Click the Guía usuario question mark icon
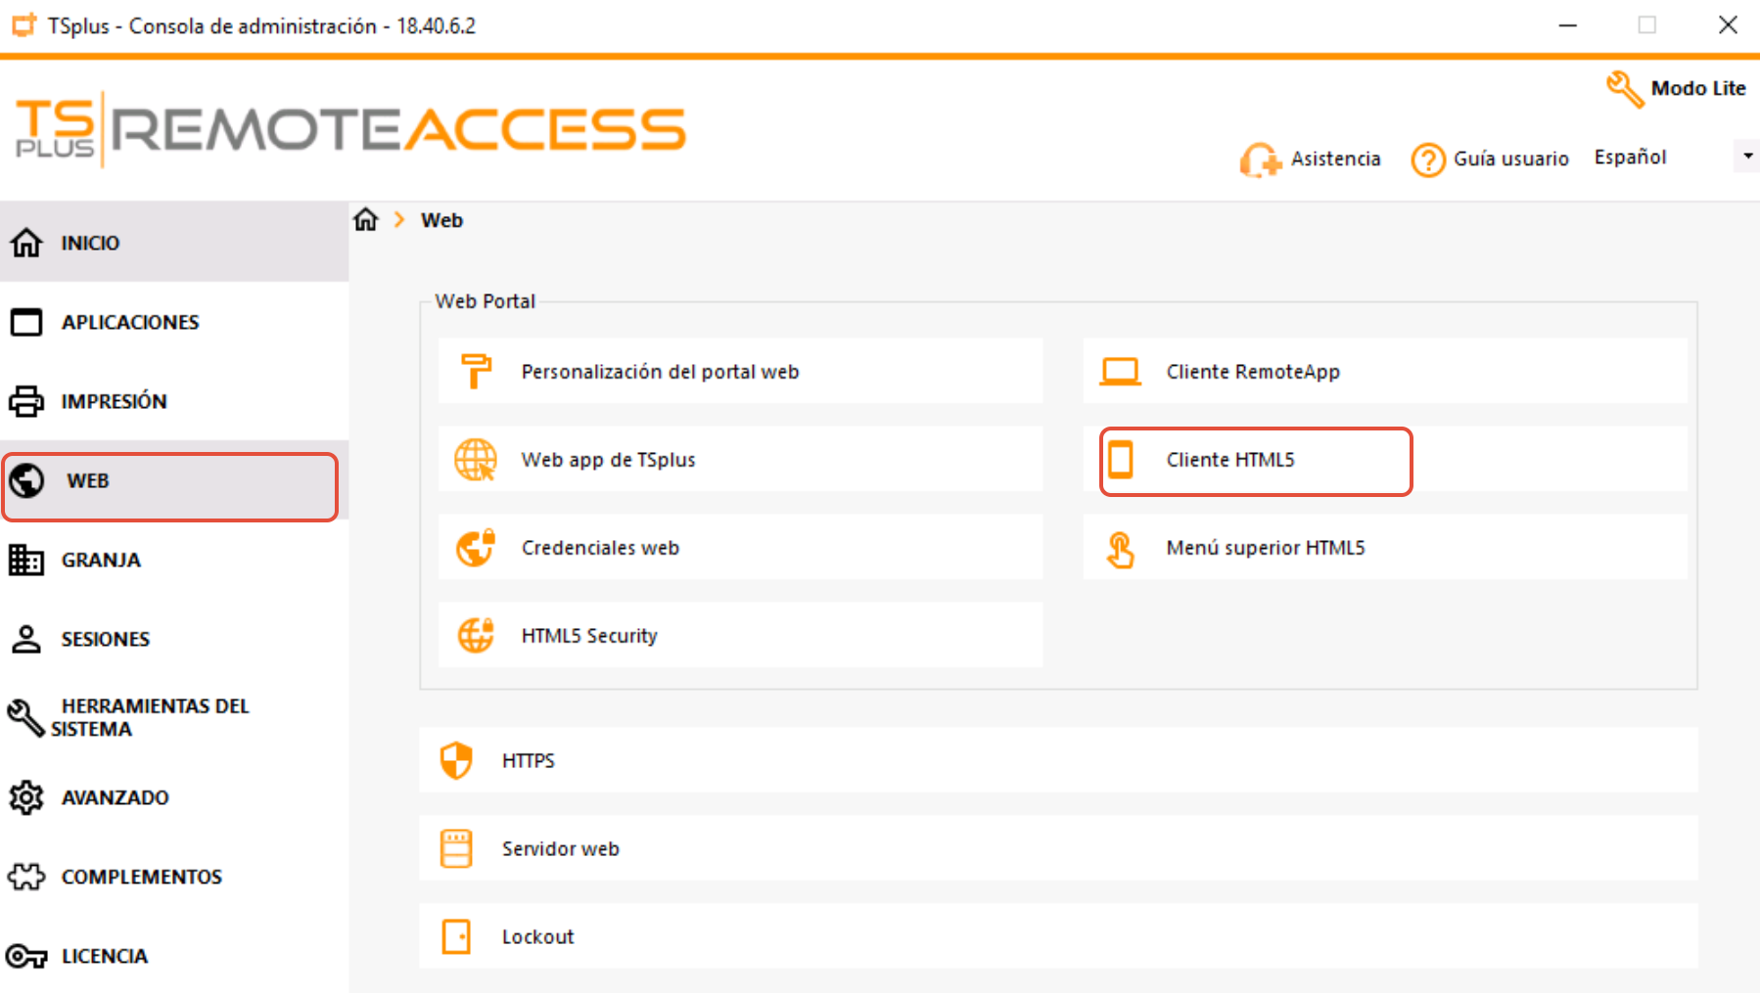1760x993 pixels. coord(1428,159)
